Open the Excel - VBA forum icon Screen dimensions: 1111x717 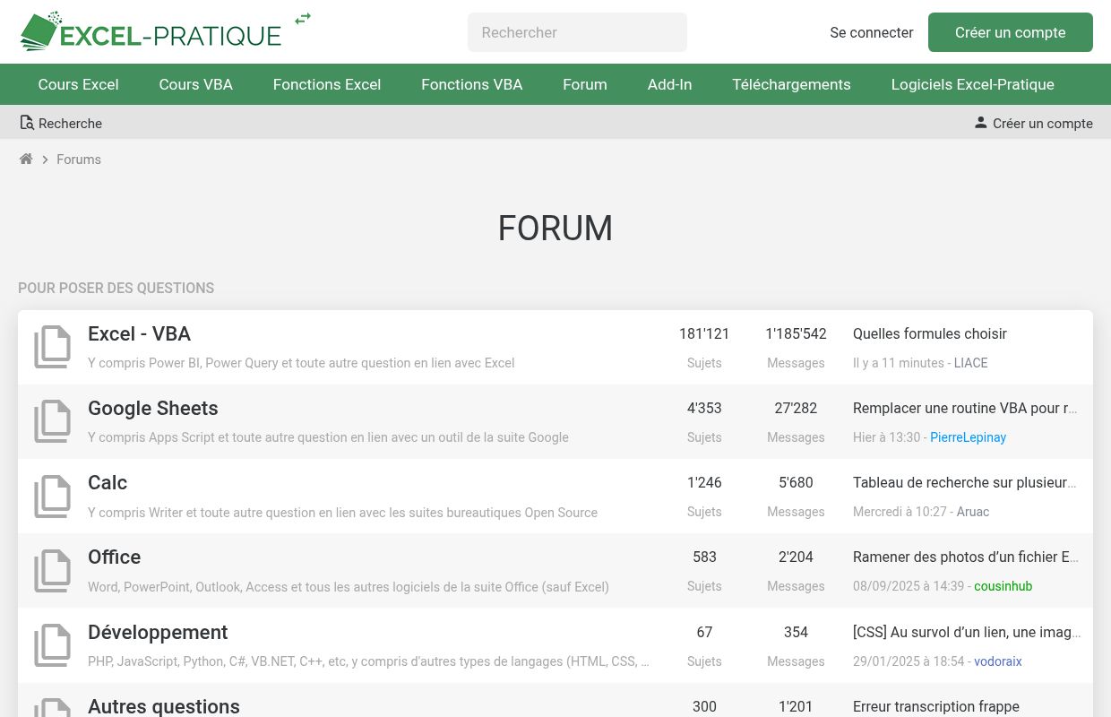pos(52,347)
